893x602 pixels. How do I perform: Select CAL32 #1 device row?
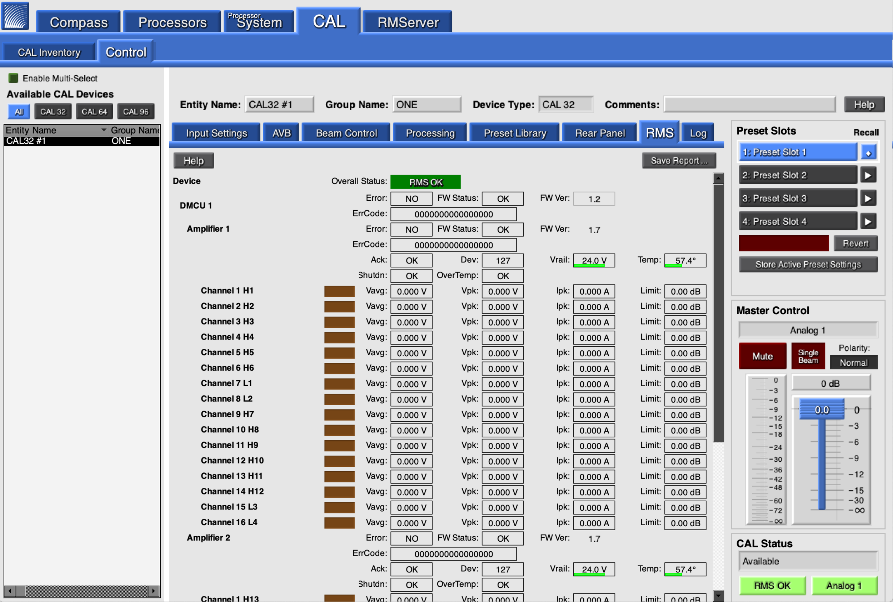82,141
